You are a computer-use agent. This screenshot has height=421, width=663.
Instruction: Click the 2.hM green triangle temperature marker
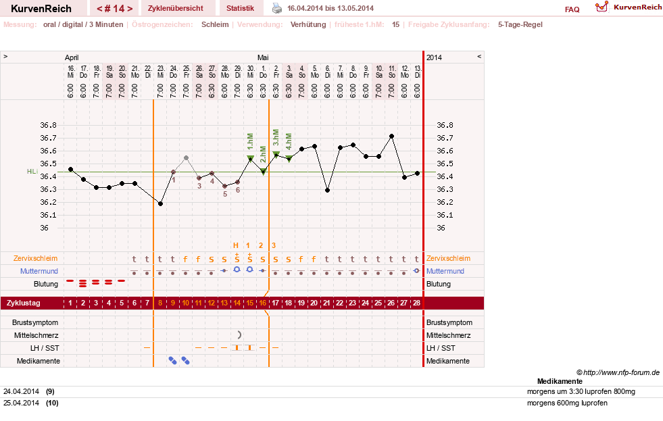(x=264, y=172)
